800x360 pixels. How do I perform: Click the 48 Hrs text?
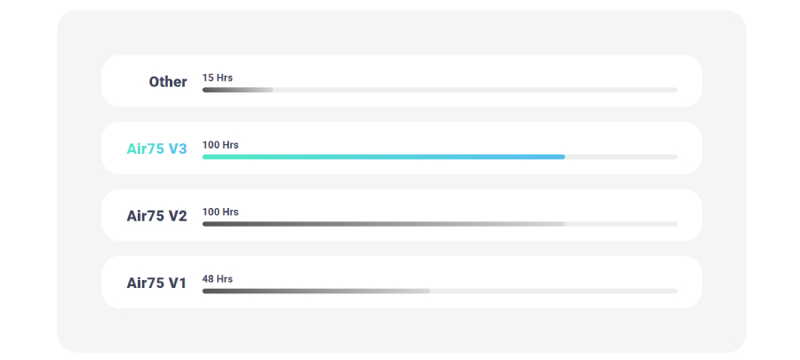pyautogui.click(x=218, y=279)
